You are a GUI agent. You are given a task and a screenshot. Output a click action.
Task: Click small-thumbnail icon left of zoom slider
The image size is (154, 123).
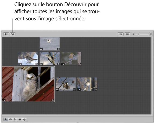(134, 34)
